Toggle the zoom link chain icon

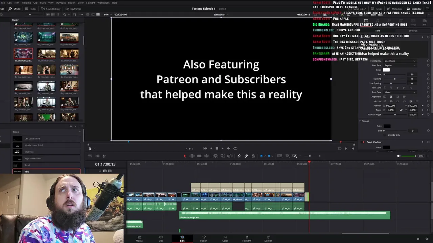pyautogui.click(x=401, y=110)
